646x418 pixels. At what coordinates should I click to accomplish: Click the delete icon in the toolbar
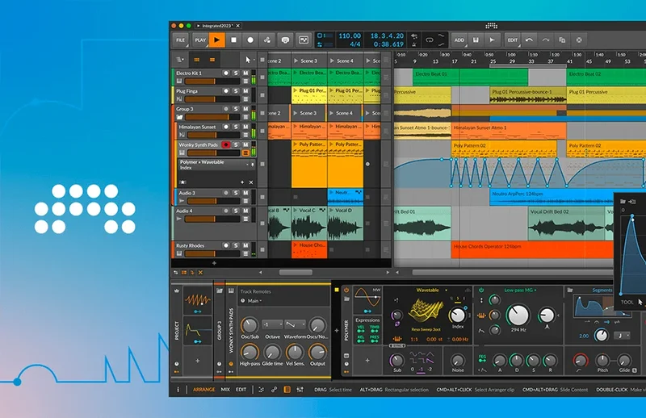[x=579, y=40]
